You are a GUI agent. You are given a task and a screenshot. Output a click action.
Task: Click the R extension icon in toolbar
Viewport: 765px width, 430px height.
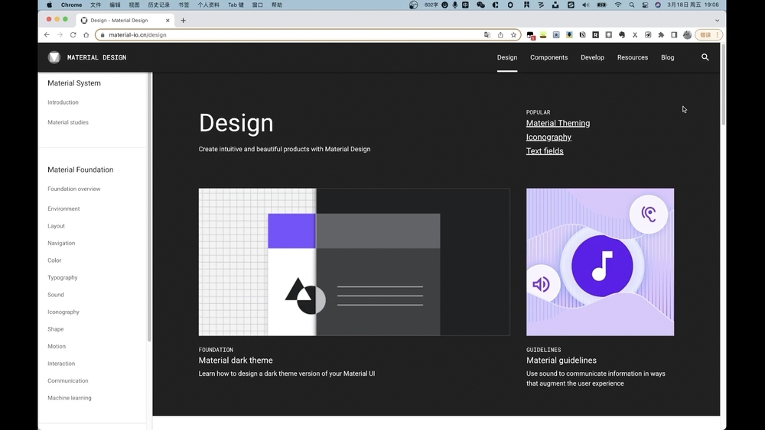[595, 34]
